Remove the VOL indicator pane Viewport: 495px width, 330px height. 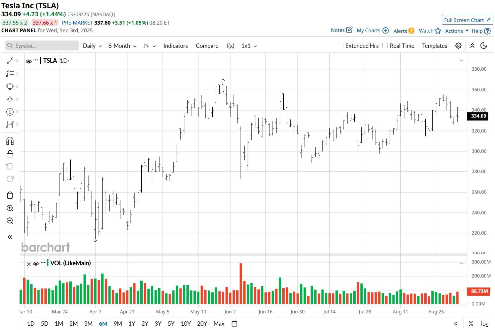point(29,264)
